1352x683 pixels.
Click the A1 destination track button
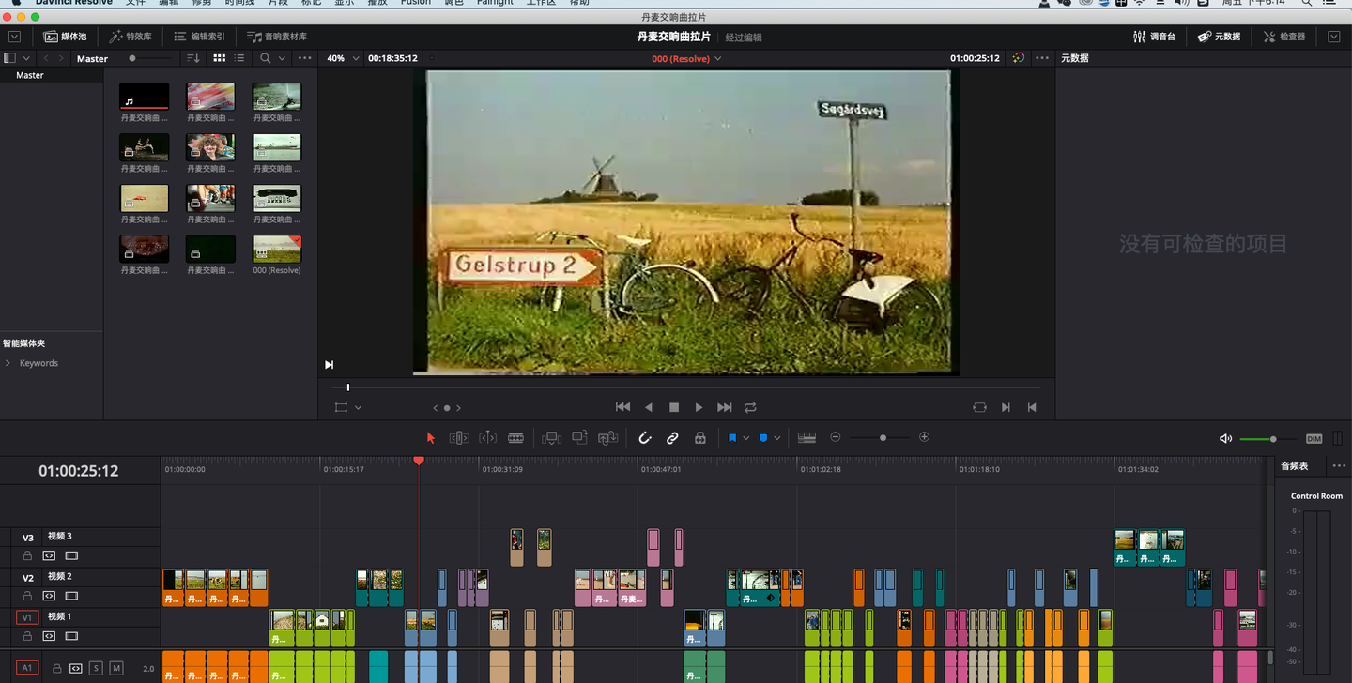(27, 668)
